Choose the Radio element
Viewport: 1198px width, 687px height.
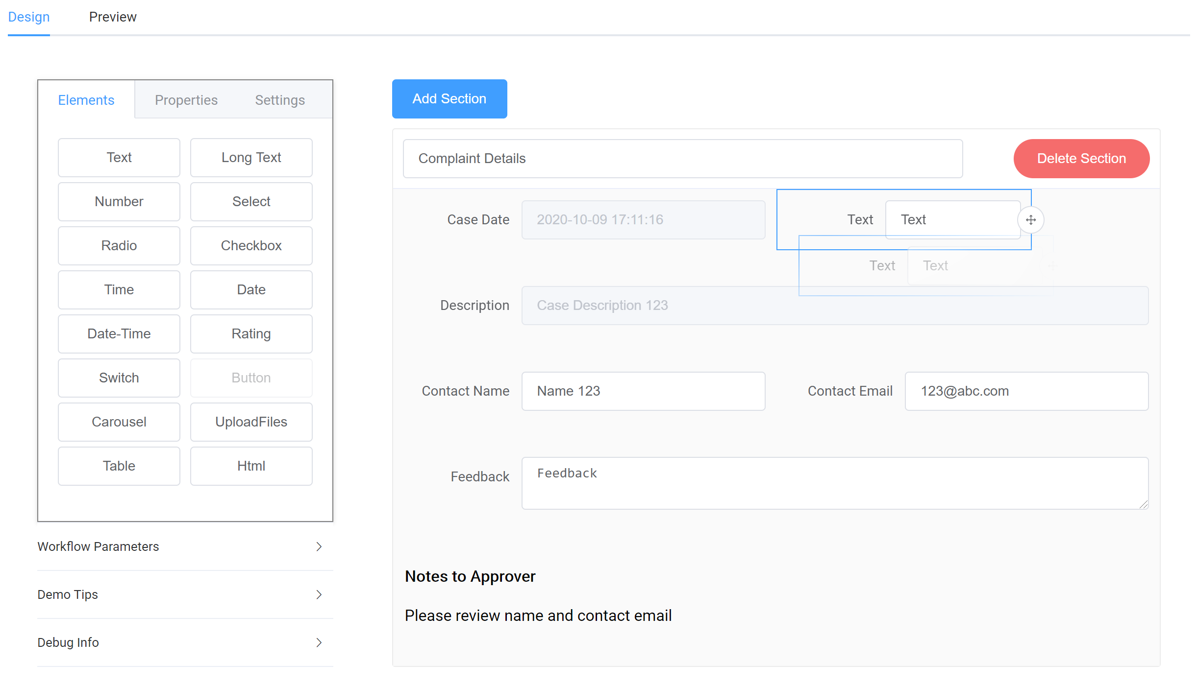coord(119,246)
